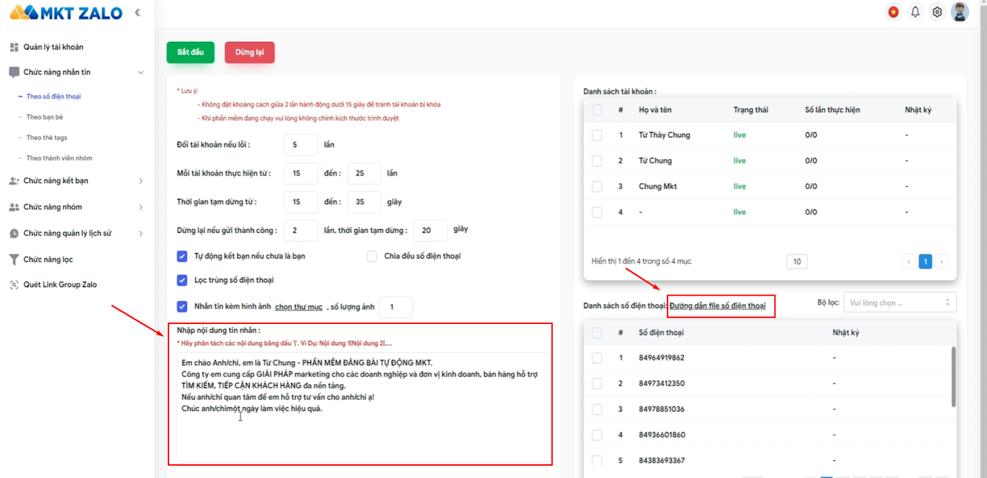Click the Trạng thái column header

click(751, 110)
